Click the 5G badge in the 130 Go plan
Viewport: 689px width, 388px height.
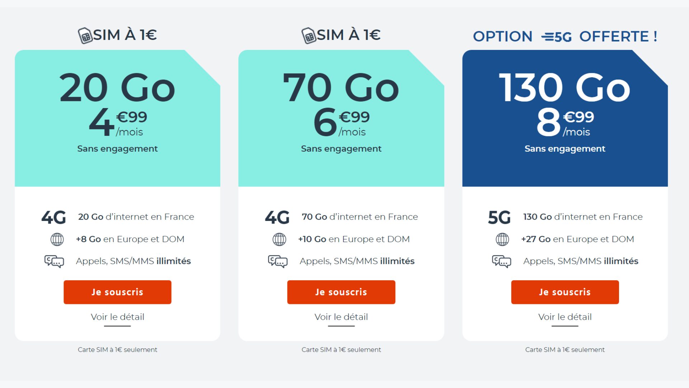pyautogui.click(x=499, y=217)
